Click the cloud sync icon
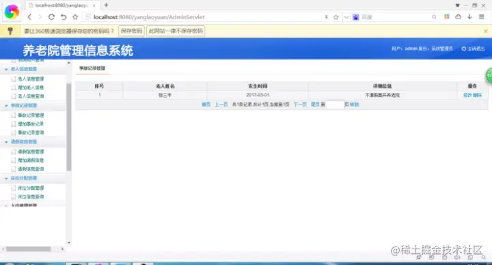 458,16
